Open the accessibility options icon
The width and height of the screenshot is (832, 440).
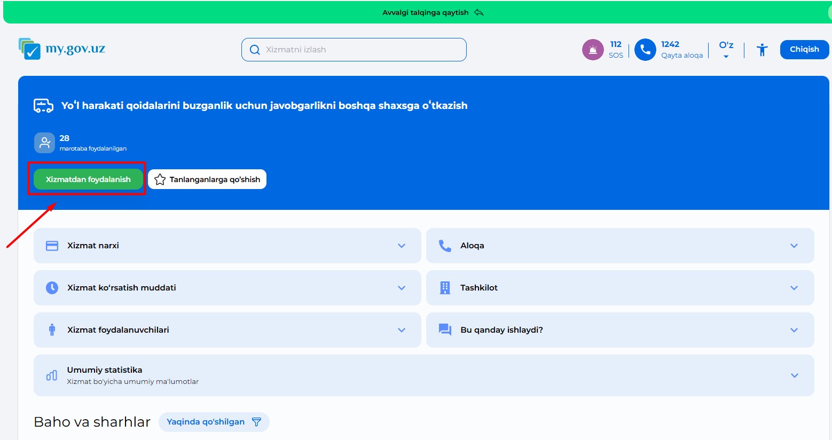(x=762, y=50)
